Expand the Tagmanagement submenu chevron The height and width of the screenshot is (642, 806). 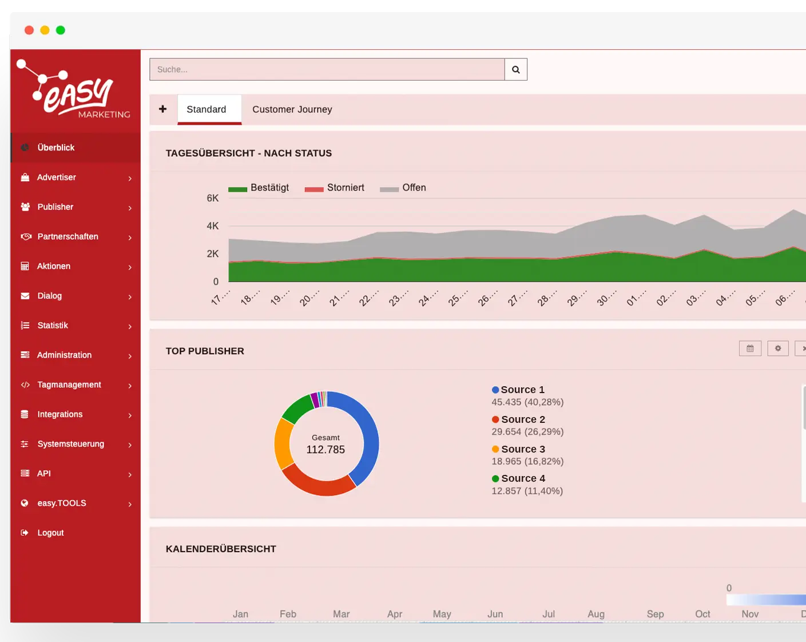[x=130, y=386]
